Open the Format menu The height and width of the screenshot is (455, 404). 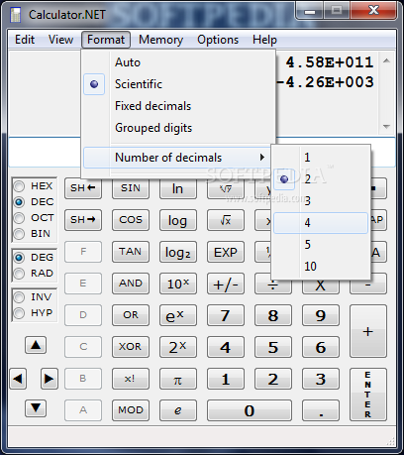pos(106,40)
